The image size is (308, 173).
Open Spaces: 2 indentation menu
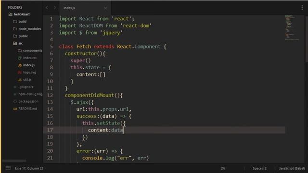click(x=259, y=168)
